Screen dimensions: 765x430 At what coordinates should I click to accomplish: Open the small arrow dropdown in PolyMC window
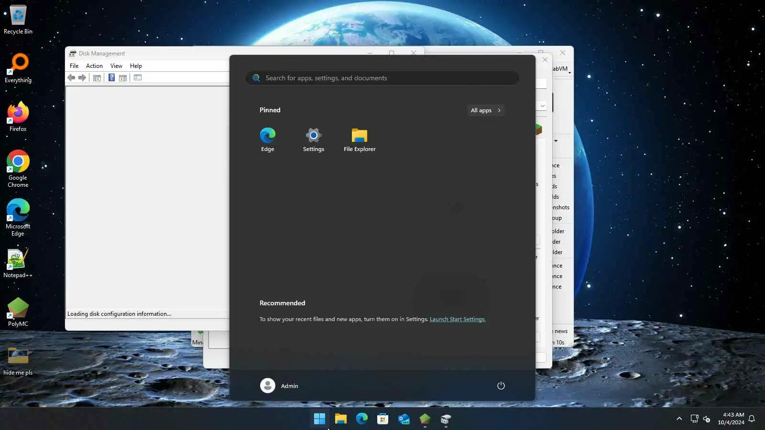(x=556, y=141)
